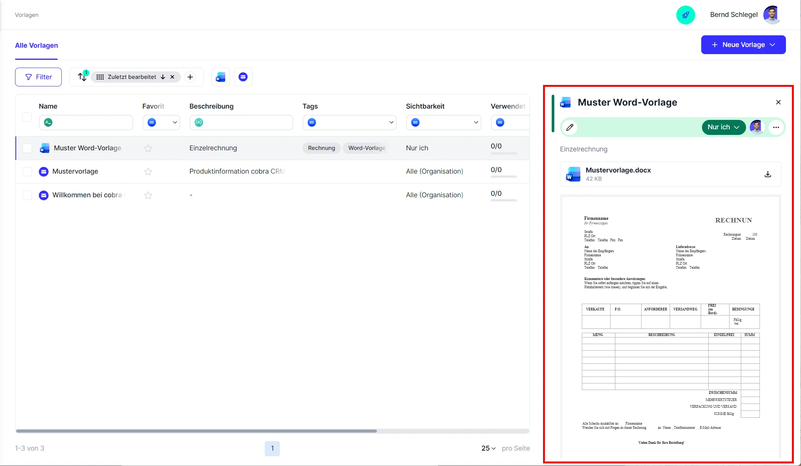Open Bernd Schlegel profile avatar
Screen dimensions: 801x466
click(x=772, y=15)
